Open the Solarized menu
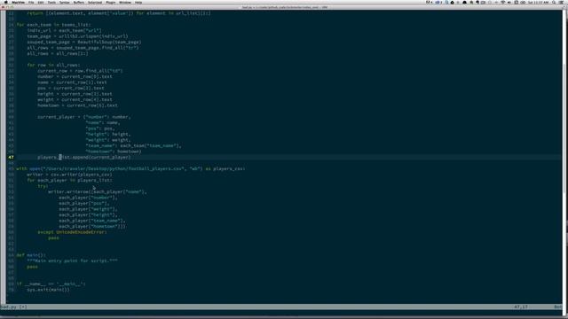The height and width of the screenshot is (319, 568). click(x=95, y=2)
